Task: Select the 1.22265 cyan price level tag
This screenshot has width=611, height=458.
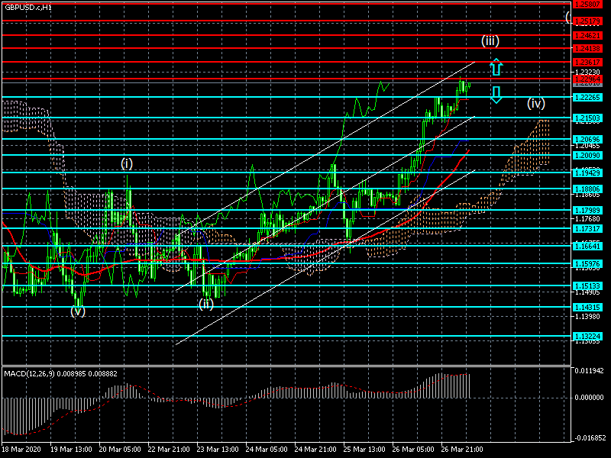Action: (587, 98)
